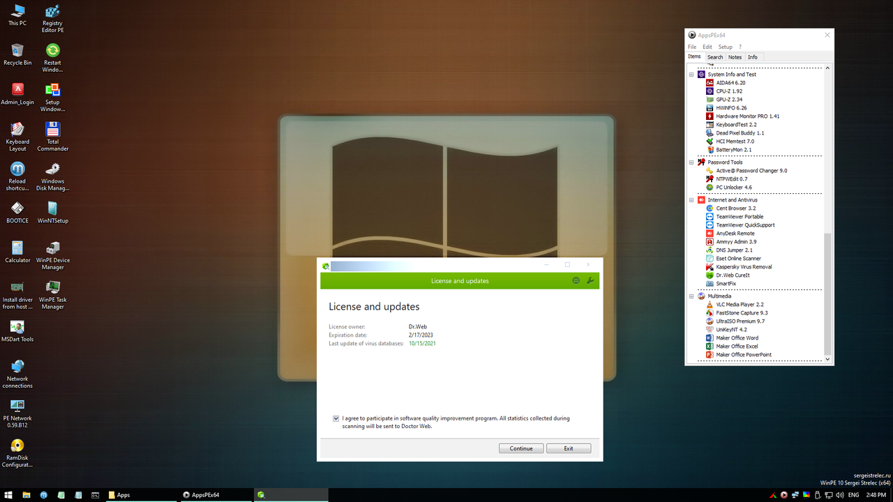
Task: Select PC Unlocker 4.6 entry
Action: point(729,187)
